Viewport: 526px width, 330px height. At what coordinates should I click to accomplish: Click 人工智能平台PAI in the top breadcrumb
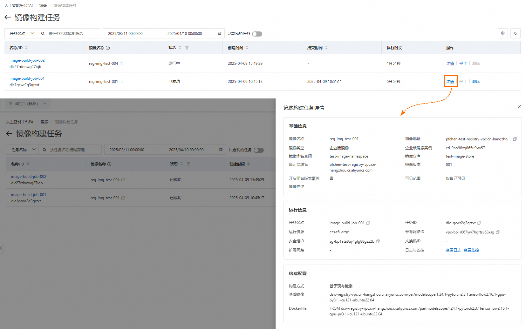pyautogui.click(x=18, y=6)
